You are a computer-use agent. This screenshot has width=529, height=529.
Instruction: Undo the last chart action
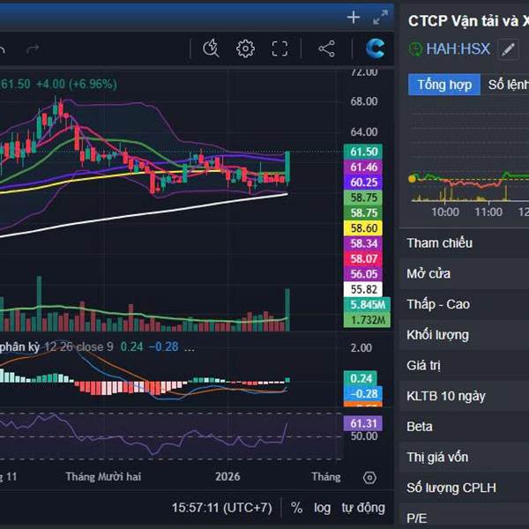tap(2, 49)
